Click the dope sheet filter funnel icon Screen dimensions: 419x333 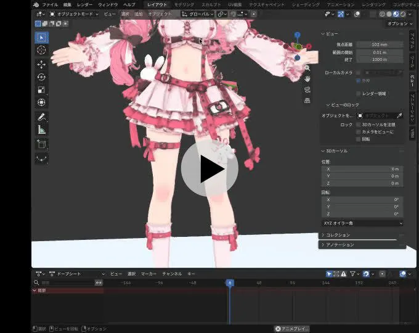[352, 274]
